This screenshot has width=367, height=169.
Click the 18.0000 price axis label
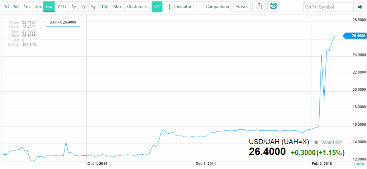[358, 107]
